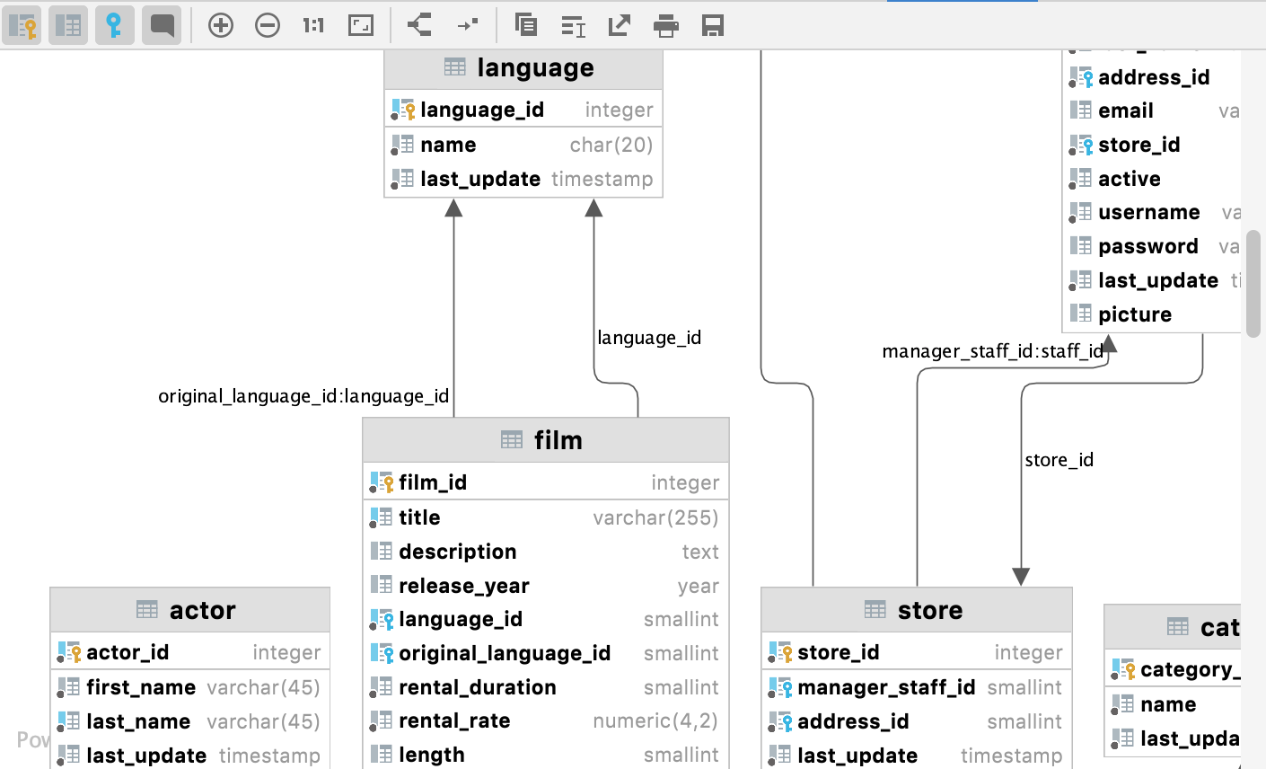Click password column in staff table
The height and width of the screenshot is (769, 1266).
click(x=1152, y=246)
